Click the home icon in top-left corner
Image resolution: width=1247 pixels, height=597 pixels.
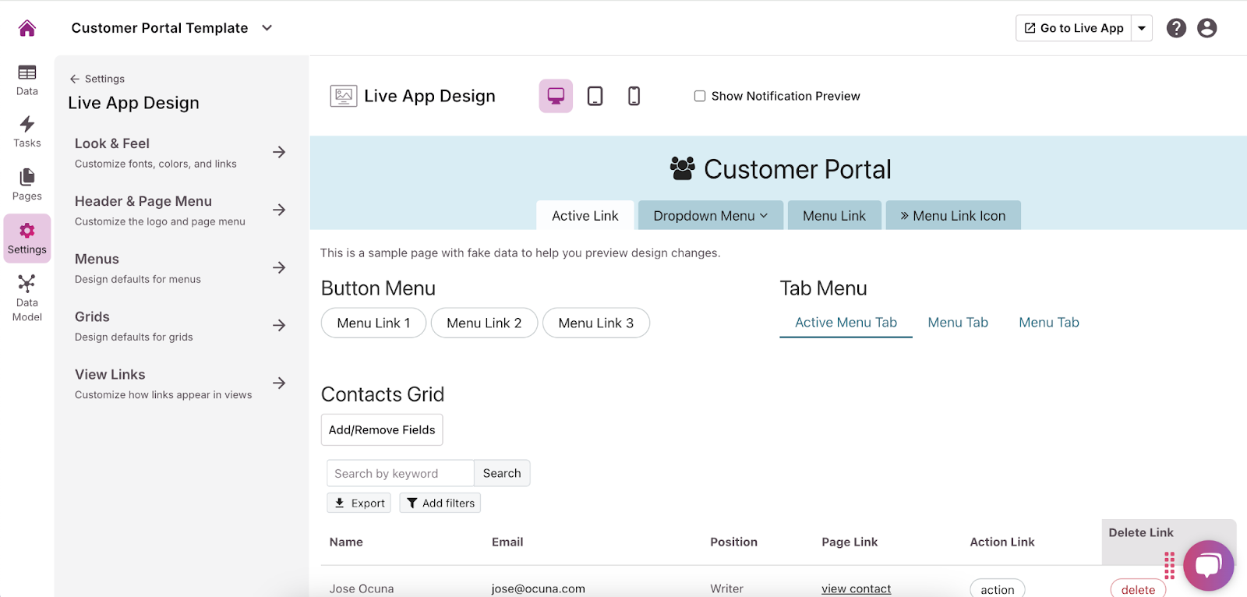(27, 28)
